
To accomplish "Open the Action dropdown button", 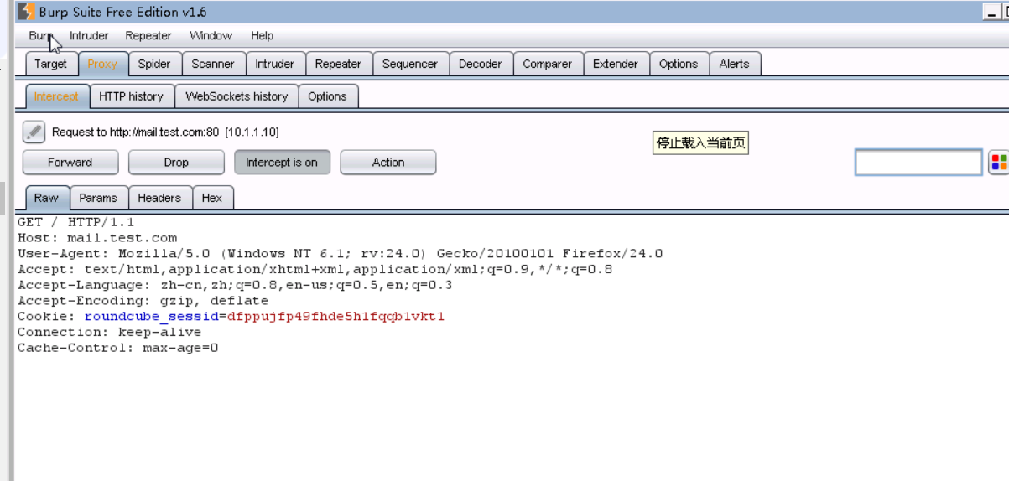I will [x=388, y=163].
